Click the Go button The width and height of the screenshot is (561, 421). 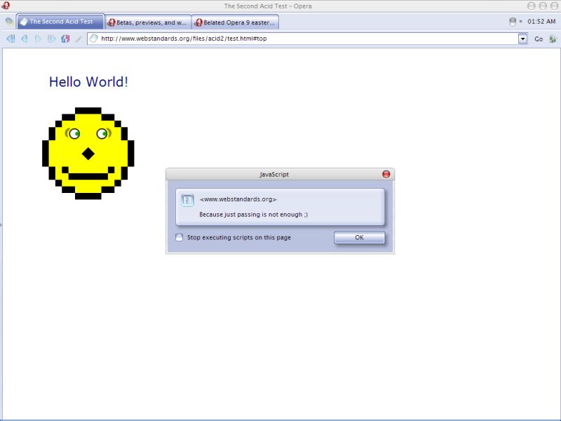pos(539,39)
